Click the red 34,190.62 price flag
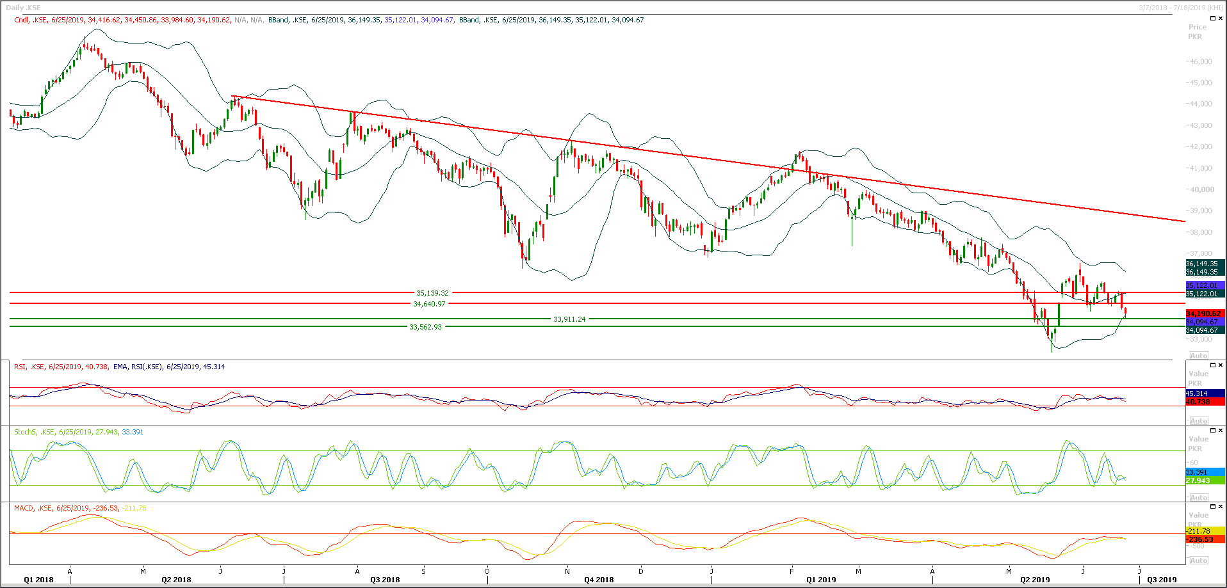The height and width of the screenshot is (588, 1227). tap(1203, 314)
